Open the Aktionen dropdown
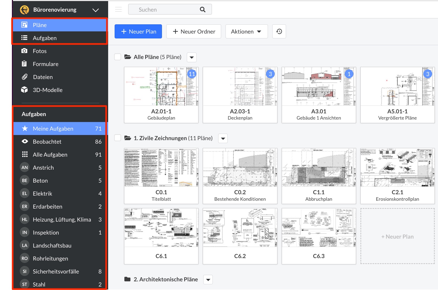The image size is (438, 290). click(x=246, y=31)
